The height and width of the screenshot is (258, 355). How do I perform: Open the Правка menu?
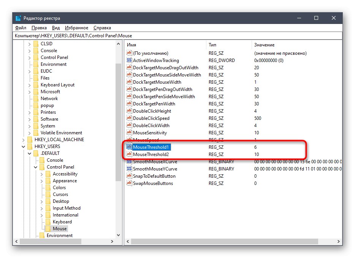pos(39,28)
